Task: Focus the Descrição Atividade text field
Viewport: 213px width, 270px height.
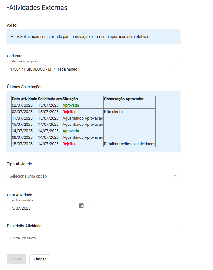Action: (x=94, y=238)
